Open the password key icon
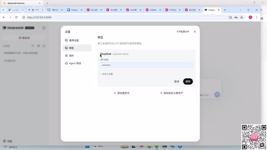This screenshot has height=150, width=267. click(x=236, y=17)
